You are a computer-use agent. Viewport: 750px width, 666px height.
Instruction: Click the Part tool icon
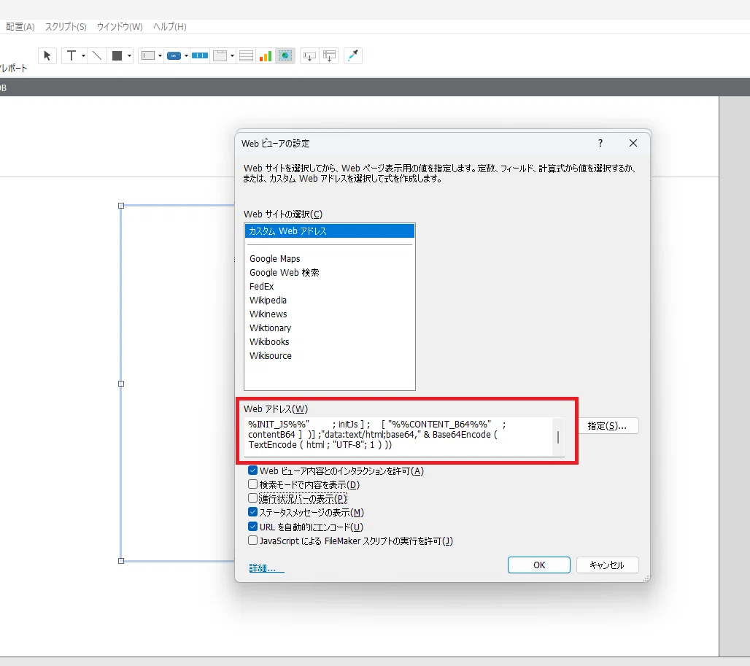point(329,56)
